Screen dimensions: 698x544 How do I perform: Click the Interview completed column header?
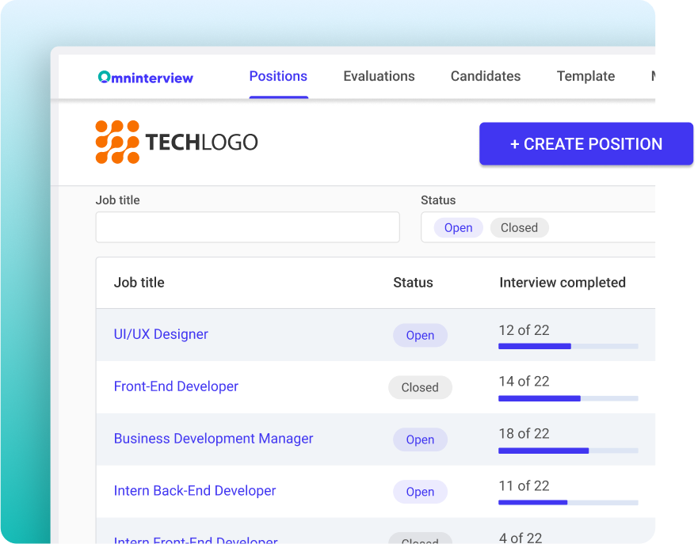563,283
